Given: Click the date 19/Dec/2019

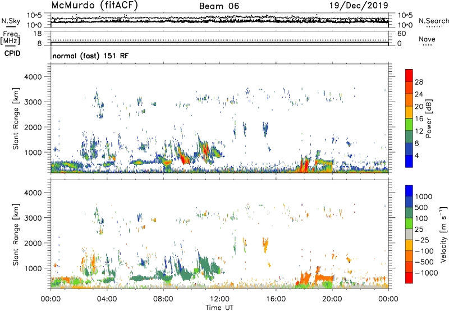Looking at the screenshot, I should (x=359, y=5).
